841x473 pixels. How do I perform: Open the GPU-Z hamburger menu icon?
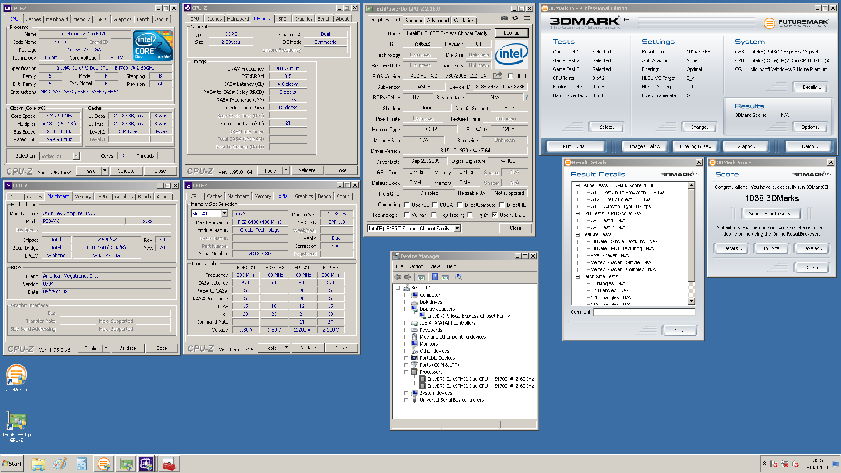point(527,18)
